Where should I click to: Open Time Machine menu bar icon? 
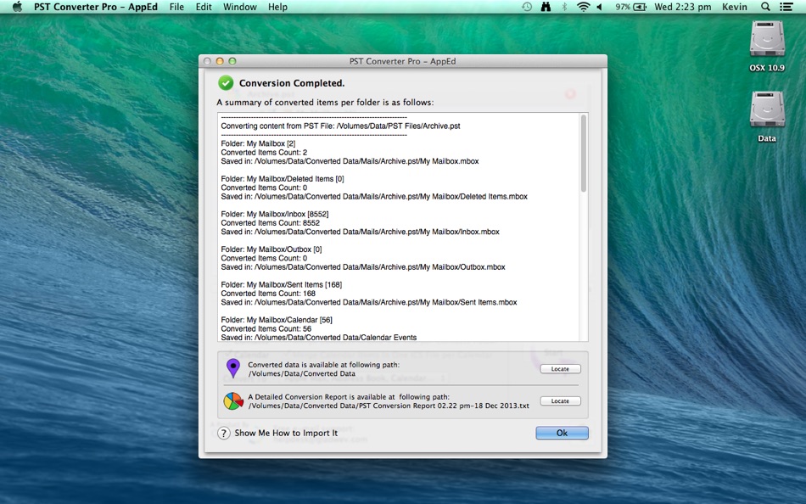click(x=527, y=7)
